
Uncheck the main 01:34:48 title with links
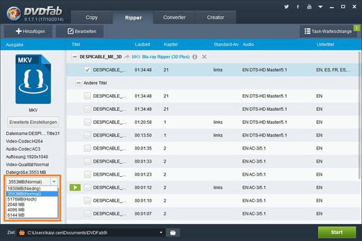pos(87,70)
